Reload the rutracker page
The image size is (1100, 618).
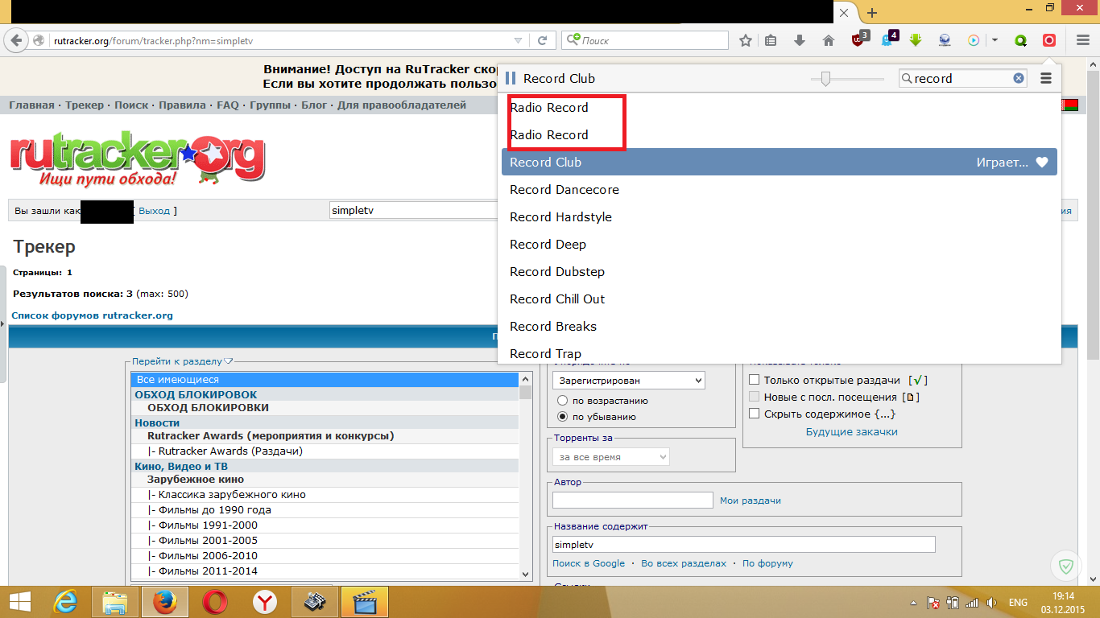[543, 40]
